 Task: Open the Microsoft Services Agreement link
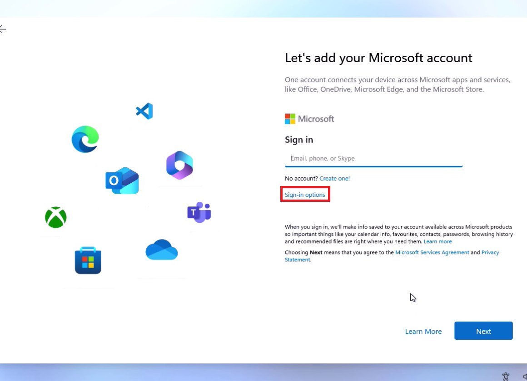pyautogui.click(x=432, y=253)
